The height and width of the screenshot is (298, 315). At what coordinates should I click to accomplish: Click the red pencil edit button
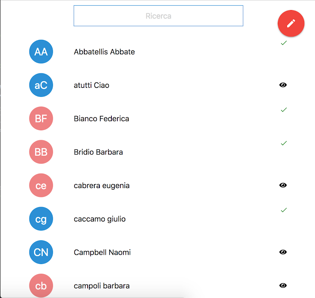pyautogui.click(x=291, y=23)
